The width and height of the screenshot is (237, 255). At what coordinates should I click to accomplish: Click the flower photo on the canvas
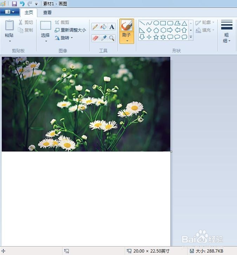tap(86, 104)
